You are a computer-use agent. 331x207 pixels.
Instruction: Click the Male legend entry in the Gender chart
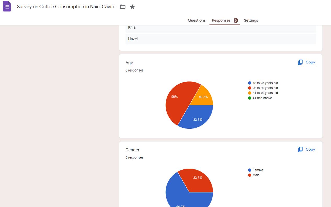(254, 175)
